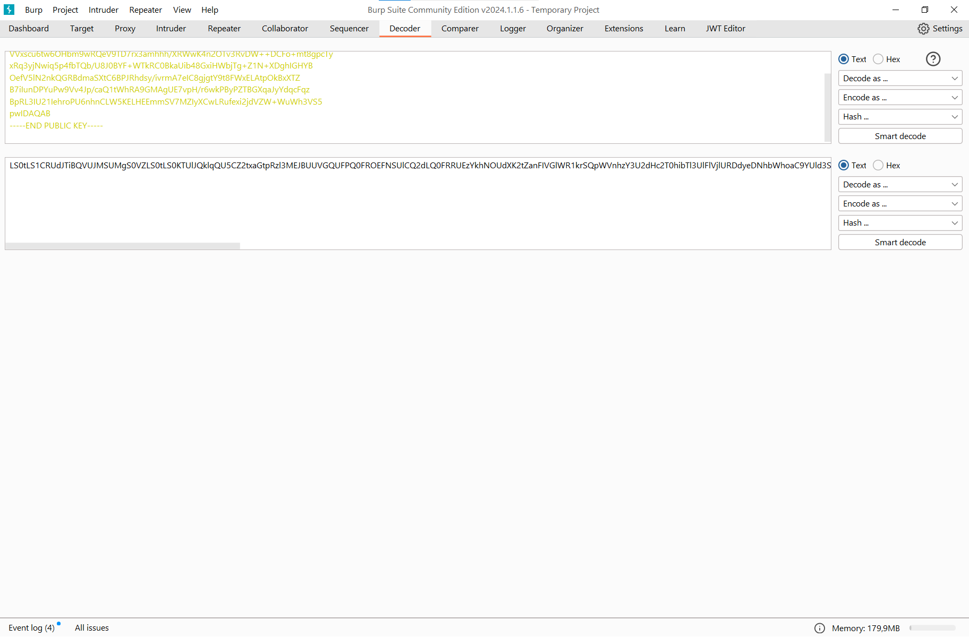Image resolution: width=969 pixels, height=637 pixels.
Task: Switch to the Intruder tool tab
Action: point(171,29)
